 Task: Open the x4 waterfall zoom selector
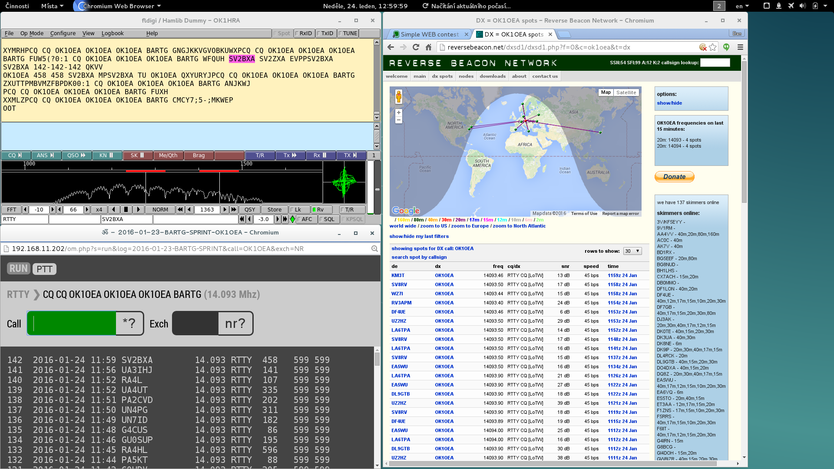coord(99,210)
